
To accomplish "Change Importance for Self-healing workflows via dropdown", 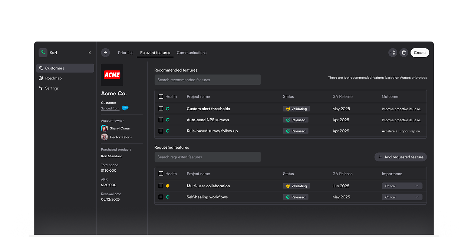I will click(402, 197).
